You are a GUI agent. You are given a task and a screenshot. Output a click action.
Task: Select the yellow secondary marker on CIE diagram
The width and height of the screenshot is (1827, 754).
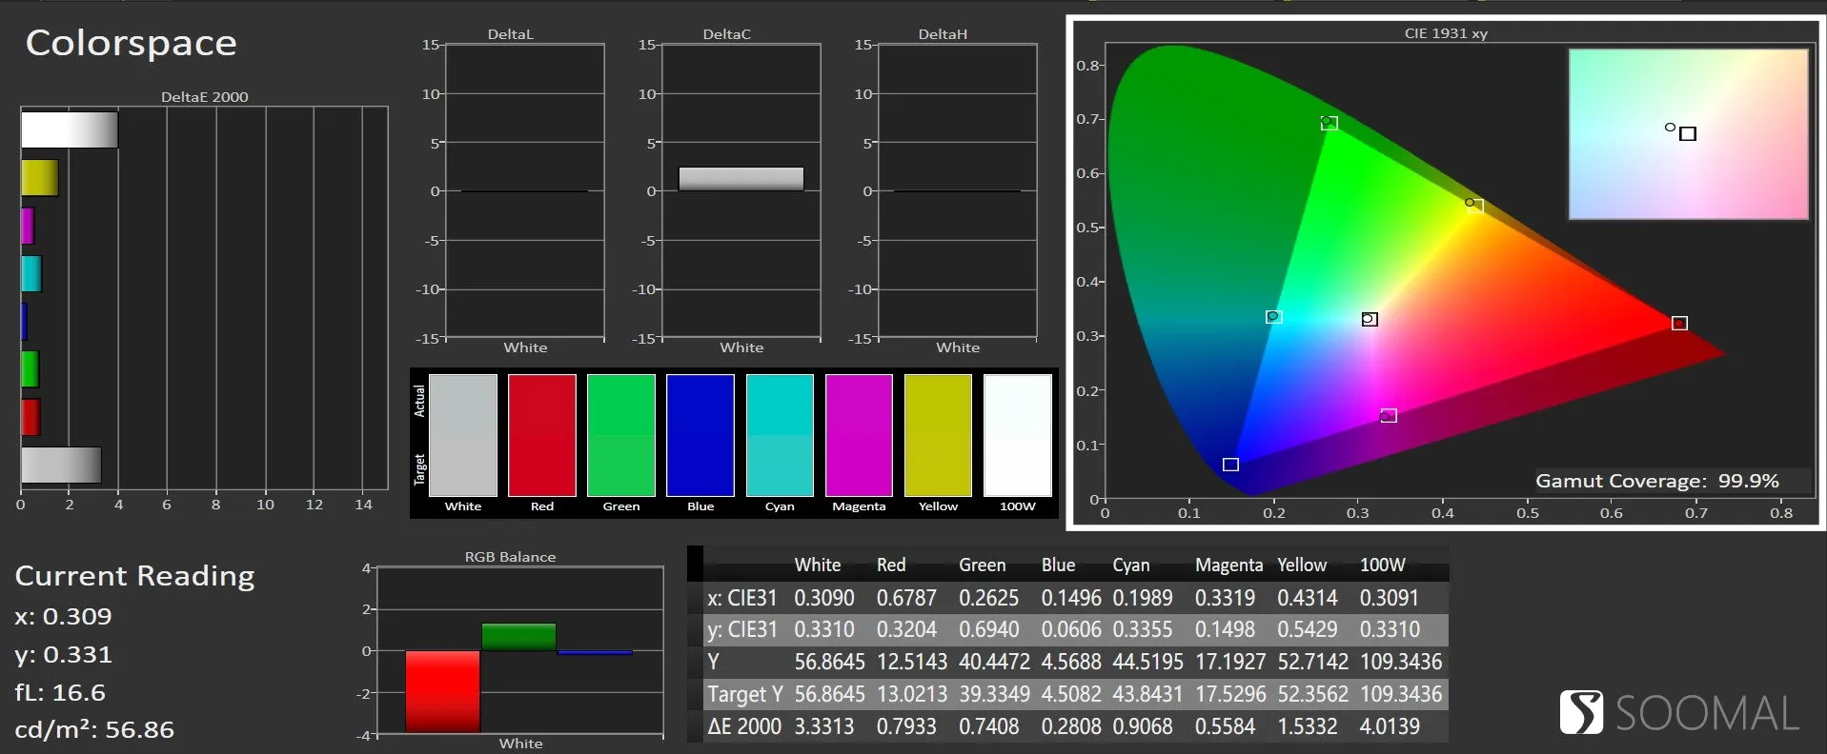coord(1473,205)
